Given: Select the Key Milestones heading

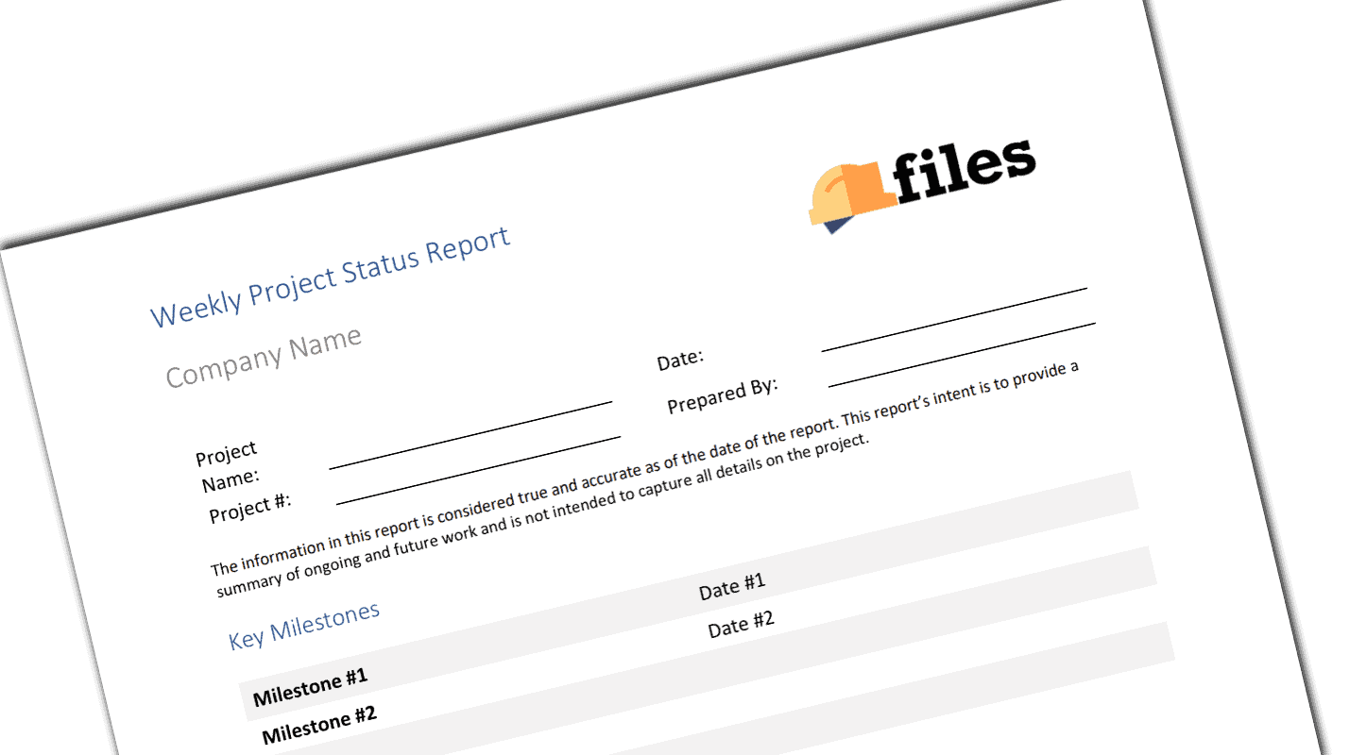Looking at the screenshot, I should tap(304, 625).
